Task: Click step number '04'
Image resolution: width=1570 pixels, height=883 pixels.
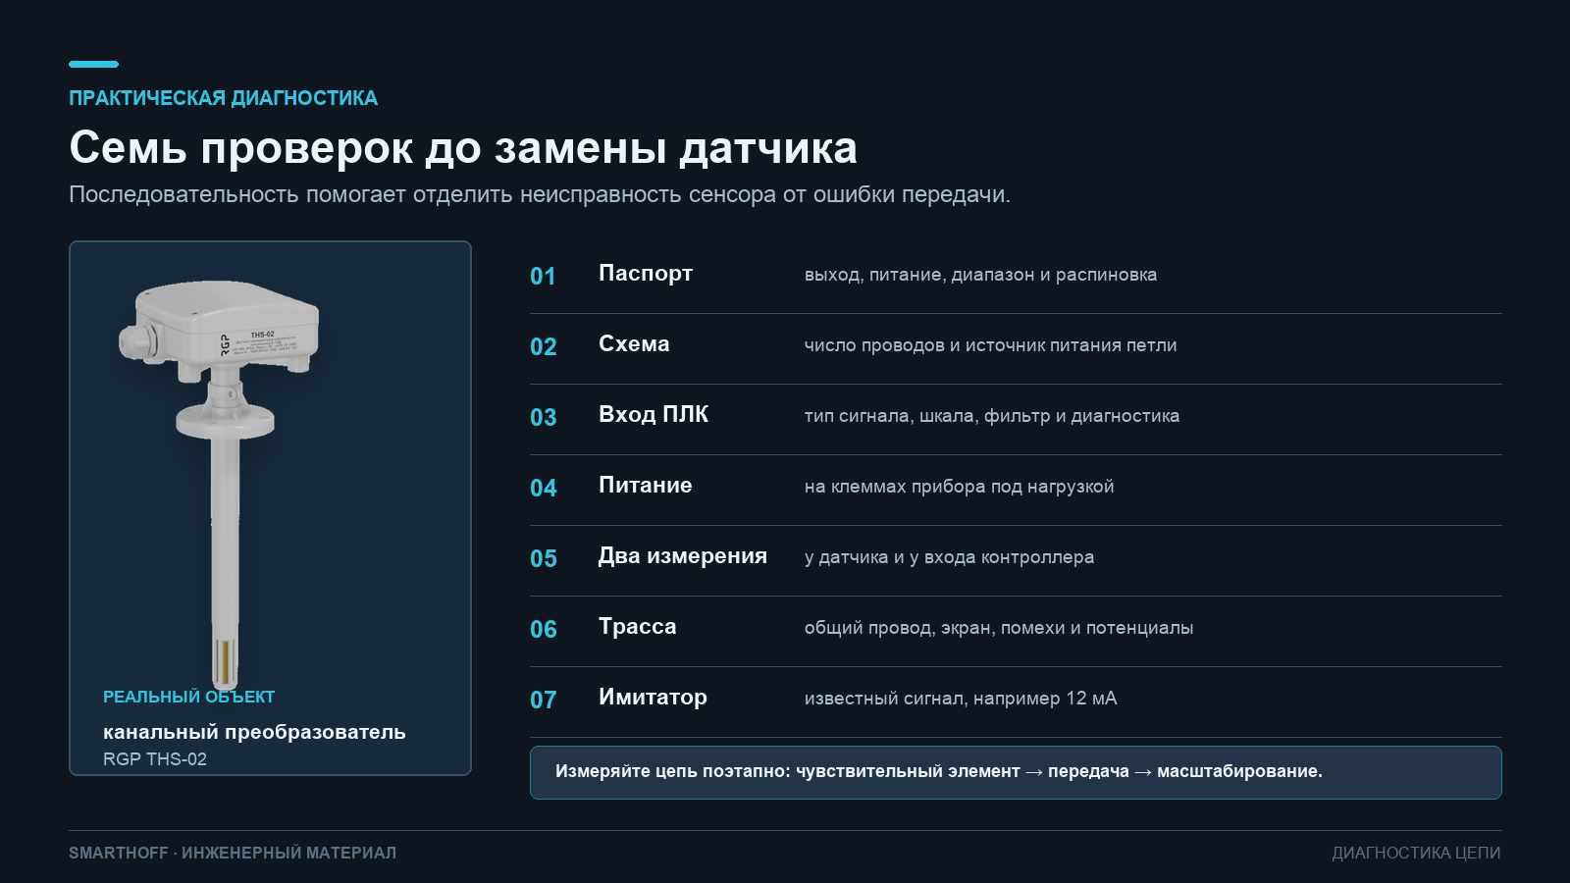Action: (x=543, y=488)
